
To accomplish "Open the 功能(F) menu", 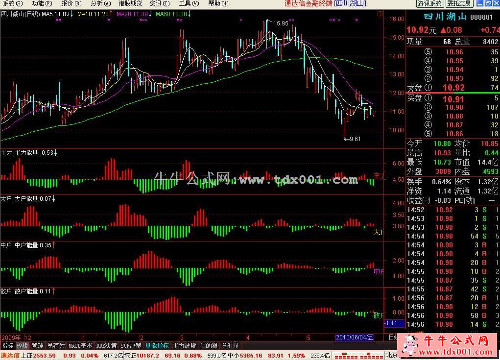I will tap(42, 3).
